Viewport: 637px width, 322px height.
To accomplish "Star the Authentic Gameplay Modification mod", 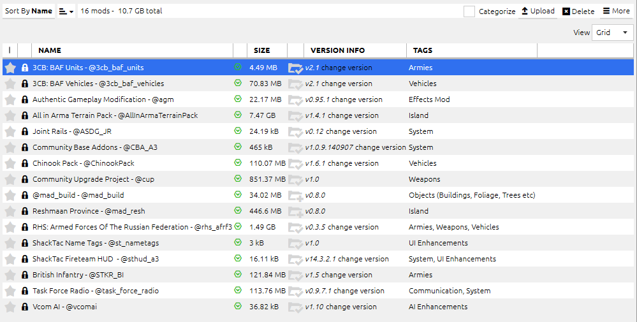I will tap(10, 99).
